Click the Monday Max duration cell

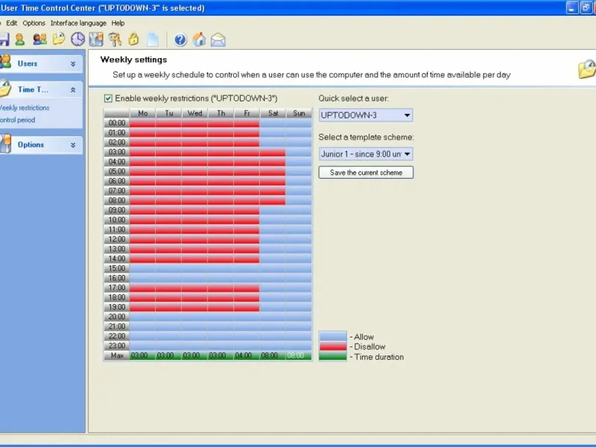click(x=142, y=356)
